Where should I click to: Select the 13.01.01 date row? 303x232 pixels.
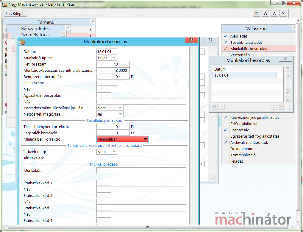pos(244,75)
